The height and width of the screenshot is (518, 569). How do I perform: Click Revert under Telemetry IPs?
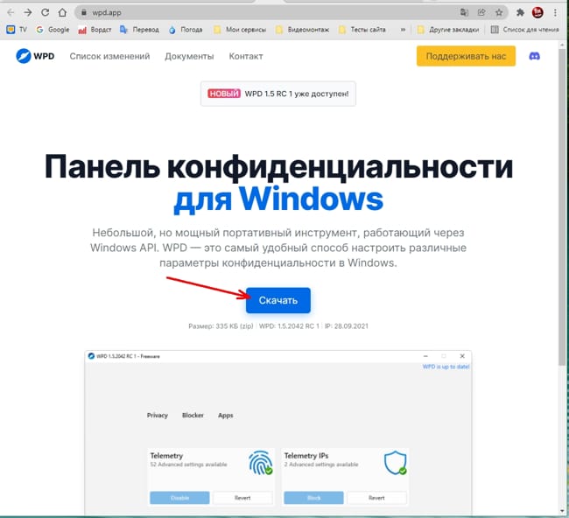[376, 498]
